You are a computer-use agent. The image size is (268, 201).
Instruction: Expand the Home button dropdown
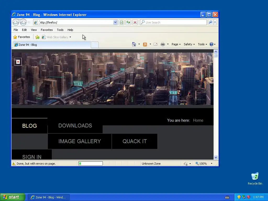click(x=139, y=44)
